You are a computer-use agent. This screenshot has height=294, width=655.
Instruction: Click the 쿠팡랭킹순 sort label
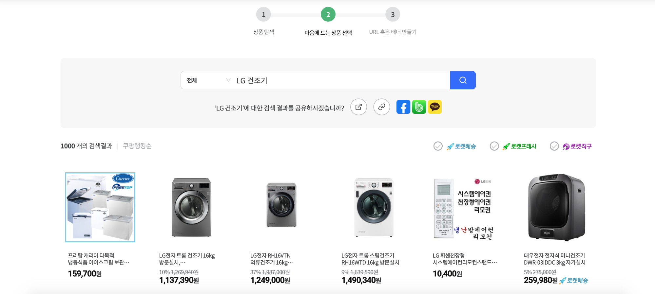[x=137, y=146]
